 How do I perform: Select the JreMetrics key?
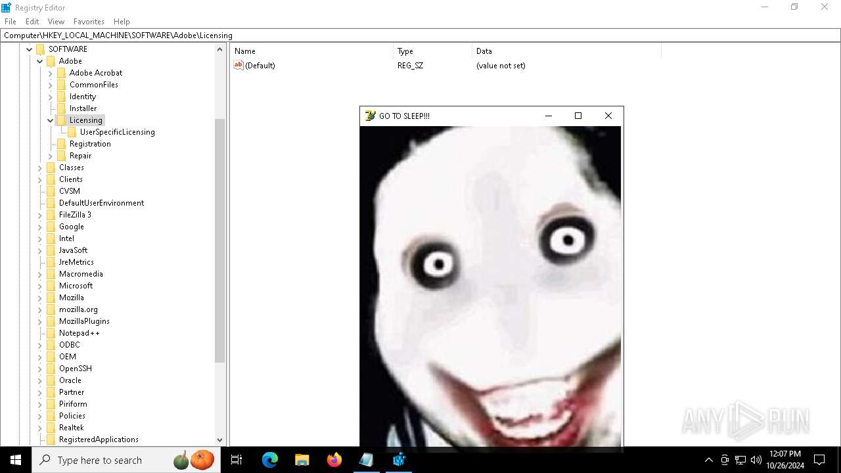click(x=76, y=262)
